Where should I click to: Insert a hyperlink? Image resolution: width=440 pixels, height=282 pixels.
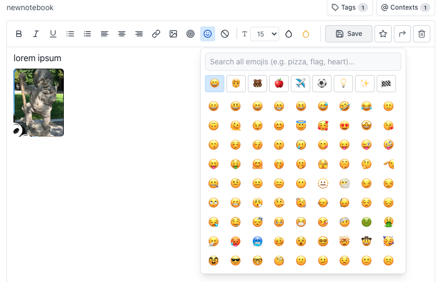coord(156,34)
